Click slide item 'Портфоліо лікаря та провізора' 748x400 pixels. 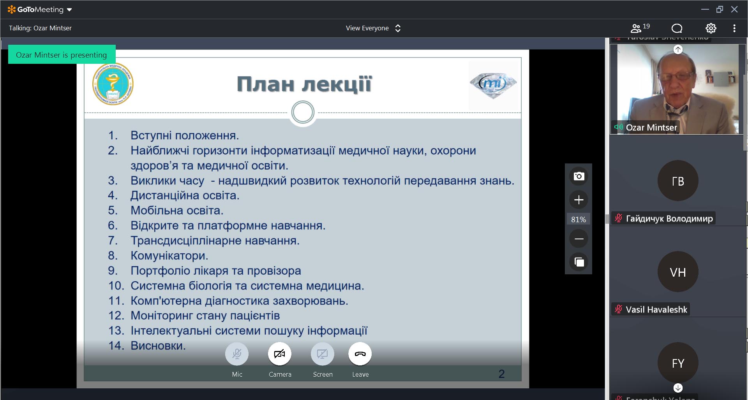click(216, 271)
